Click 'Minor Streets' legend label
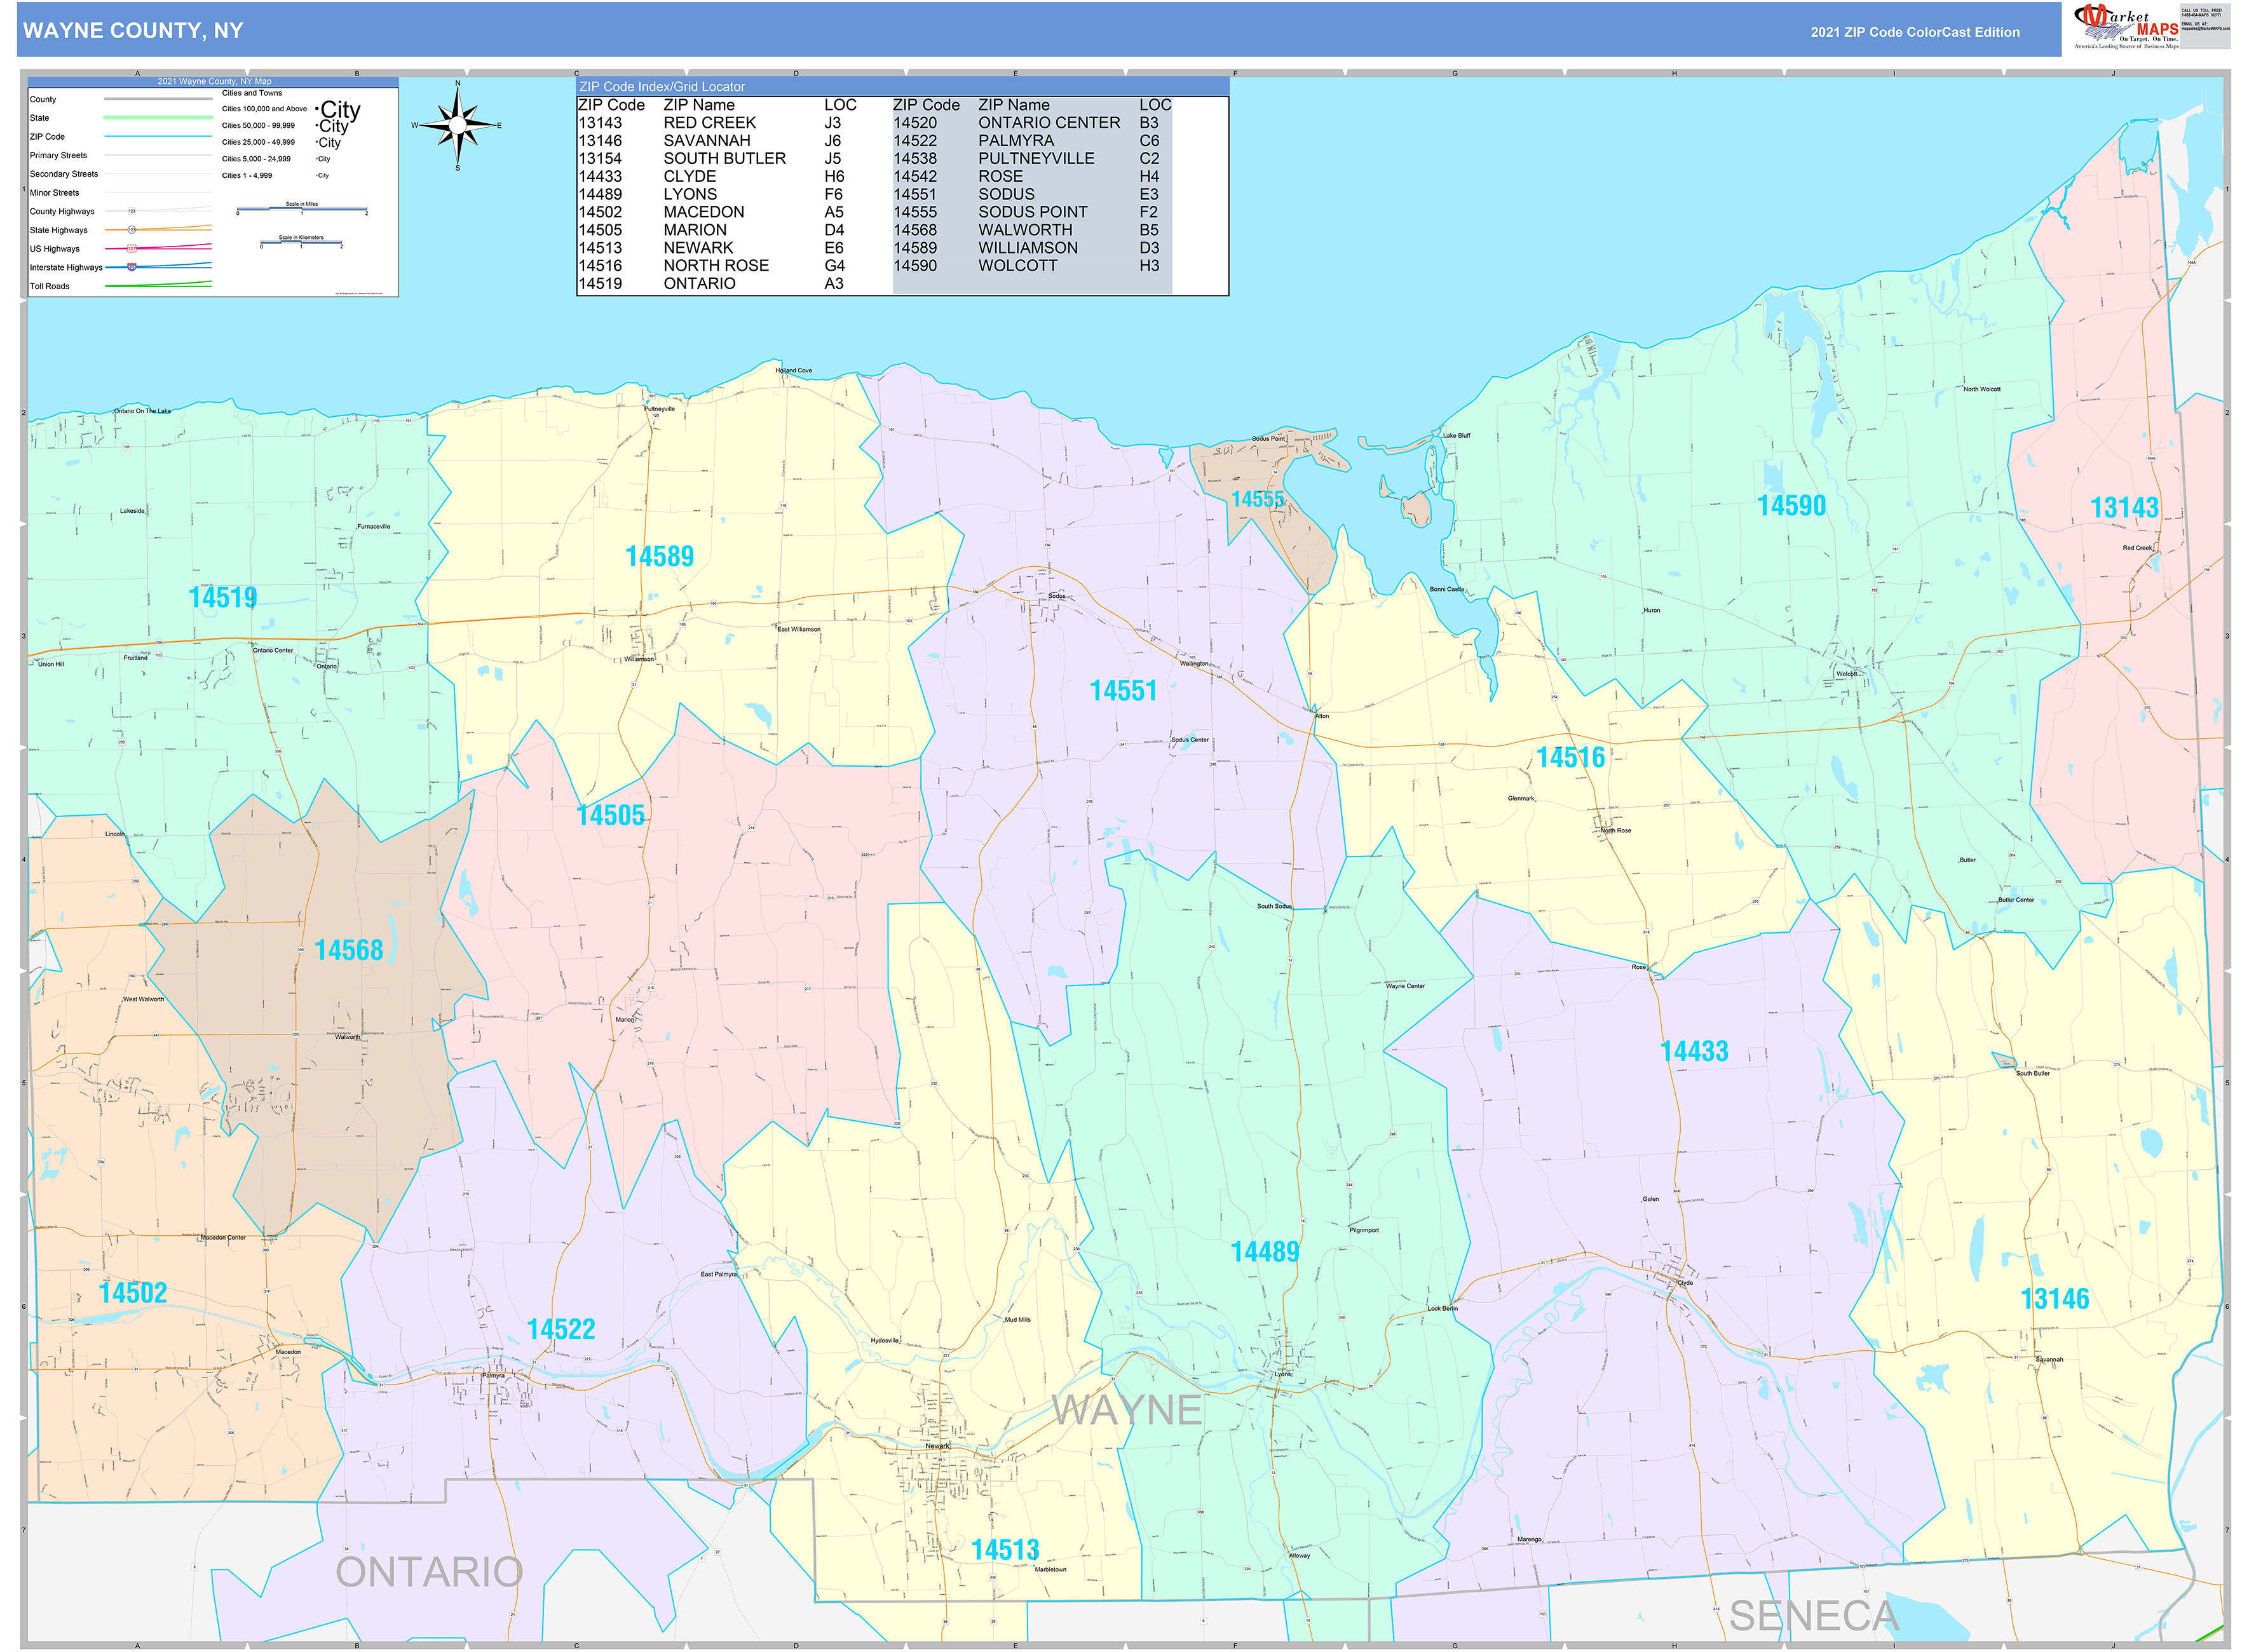 (54, 193)
